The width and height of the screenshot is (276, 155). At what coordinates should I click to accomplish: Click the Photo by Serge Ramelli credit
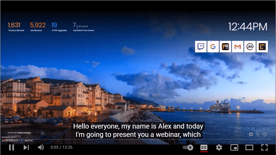[19, 133]
